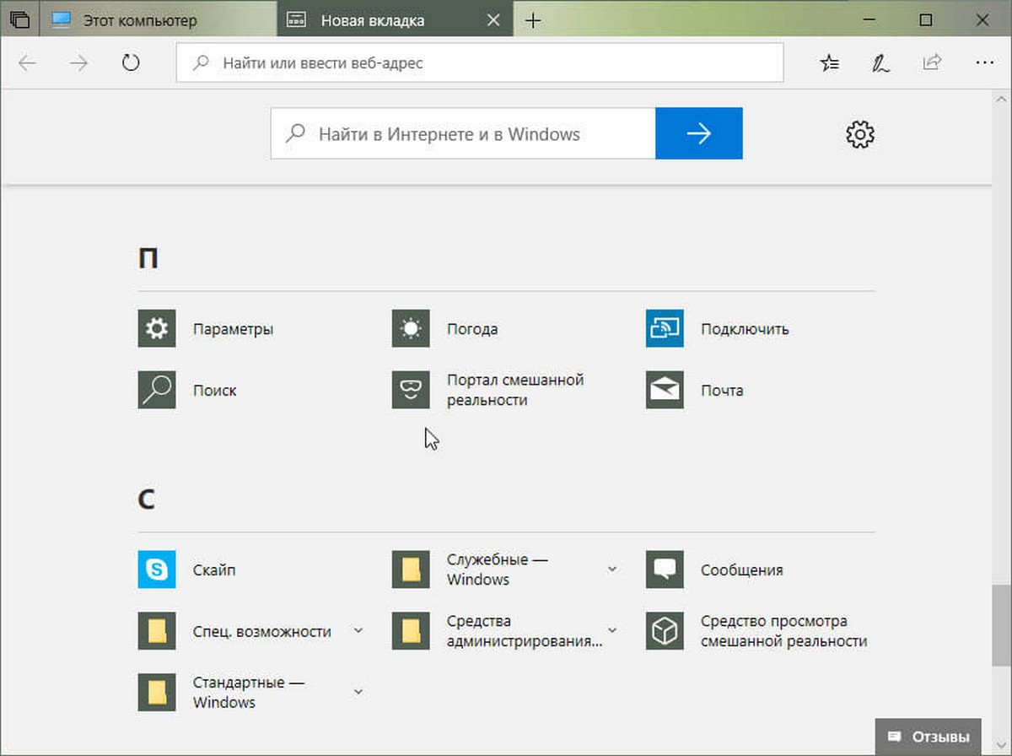Add a new tab with plus button
The image size is (1012, 756).
click(532, 19)
